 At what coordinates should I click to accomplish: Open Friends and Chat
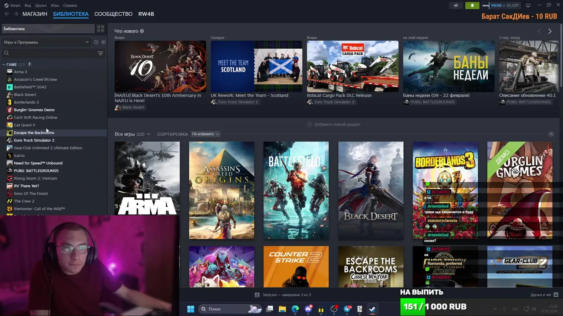click(x=544, y=295)
